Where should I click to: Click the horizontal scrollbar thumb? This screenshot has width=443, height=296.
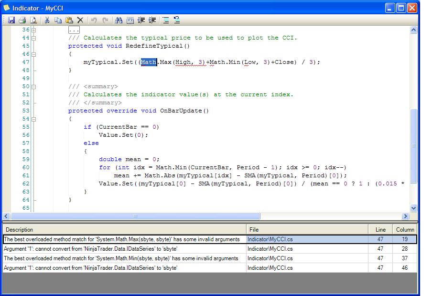(135, 216)
